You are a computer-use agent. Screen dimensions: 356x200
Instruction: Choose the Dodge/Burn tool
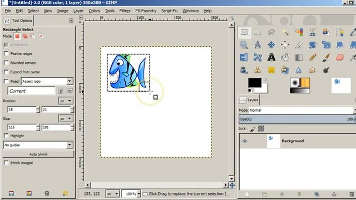[x=327, y=70]
